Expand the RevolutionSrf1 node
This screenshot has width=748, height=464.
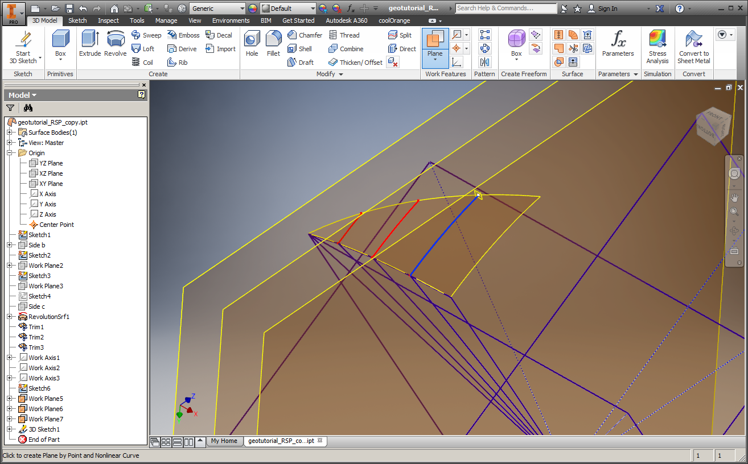(10, 317)
